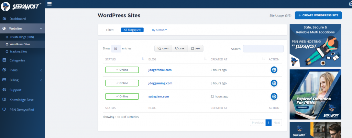Click the .CSV export button
Screen dimensions: 352x138
tap(180, 48)
